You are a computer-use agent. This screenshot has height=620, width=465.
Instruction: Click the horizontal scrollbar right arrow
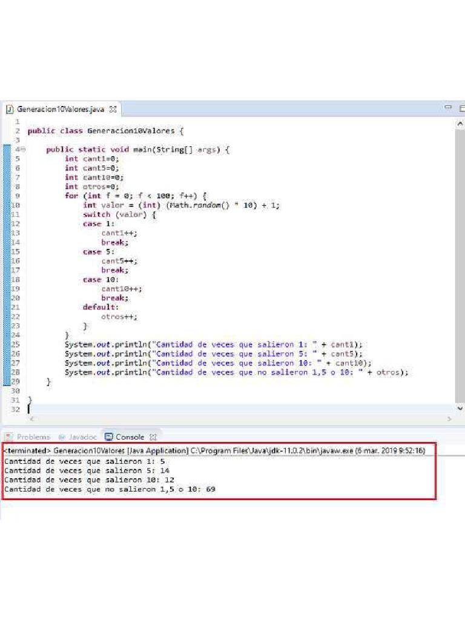(449, 419)
